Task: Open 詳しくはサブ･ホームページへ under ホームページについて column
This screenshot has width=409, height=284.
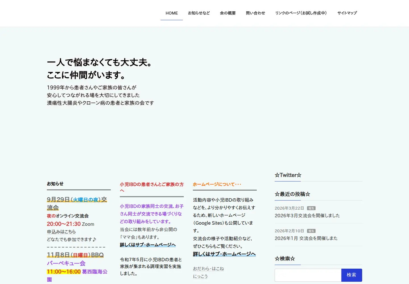Action: [x=224, y=254]
